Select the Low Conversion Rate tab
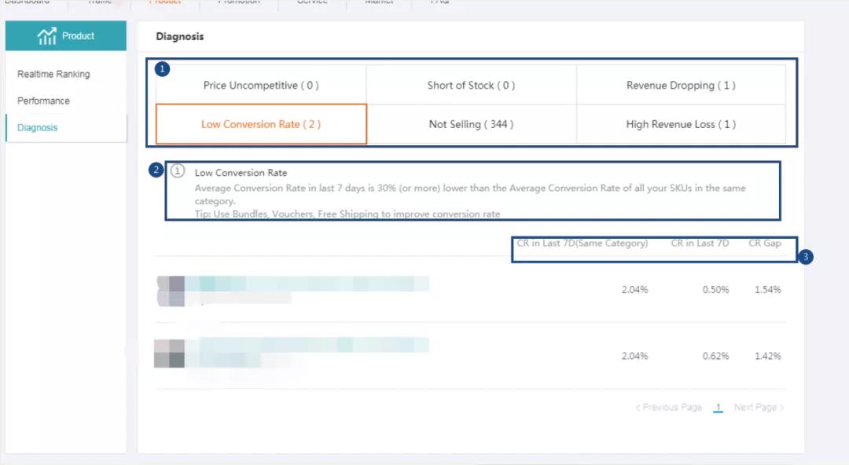This screenshot has width=849, height=465. [x=261, y=125]
